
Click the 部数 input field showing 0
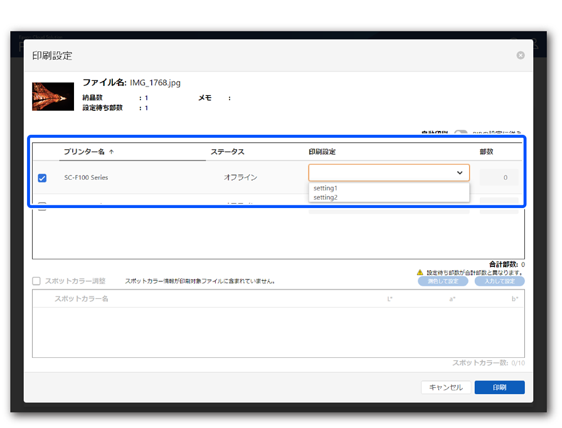[499, 177]
